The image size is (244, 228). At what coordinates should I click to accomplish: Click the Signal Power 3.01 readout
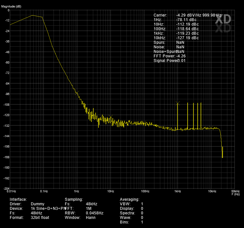tap(181, 61)
